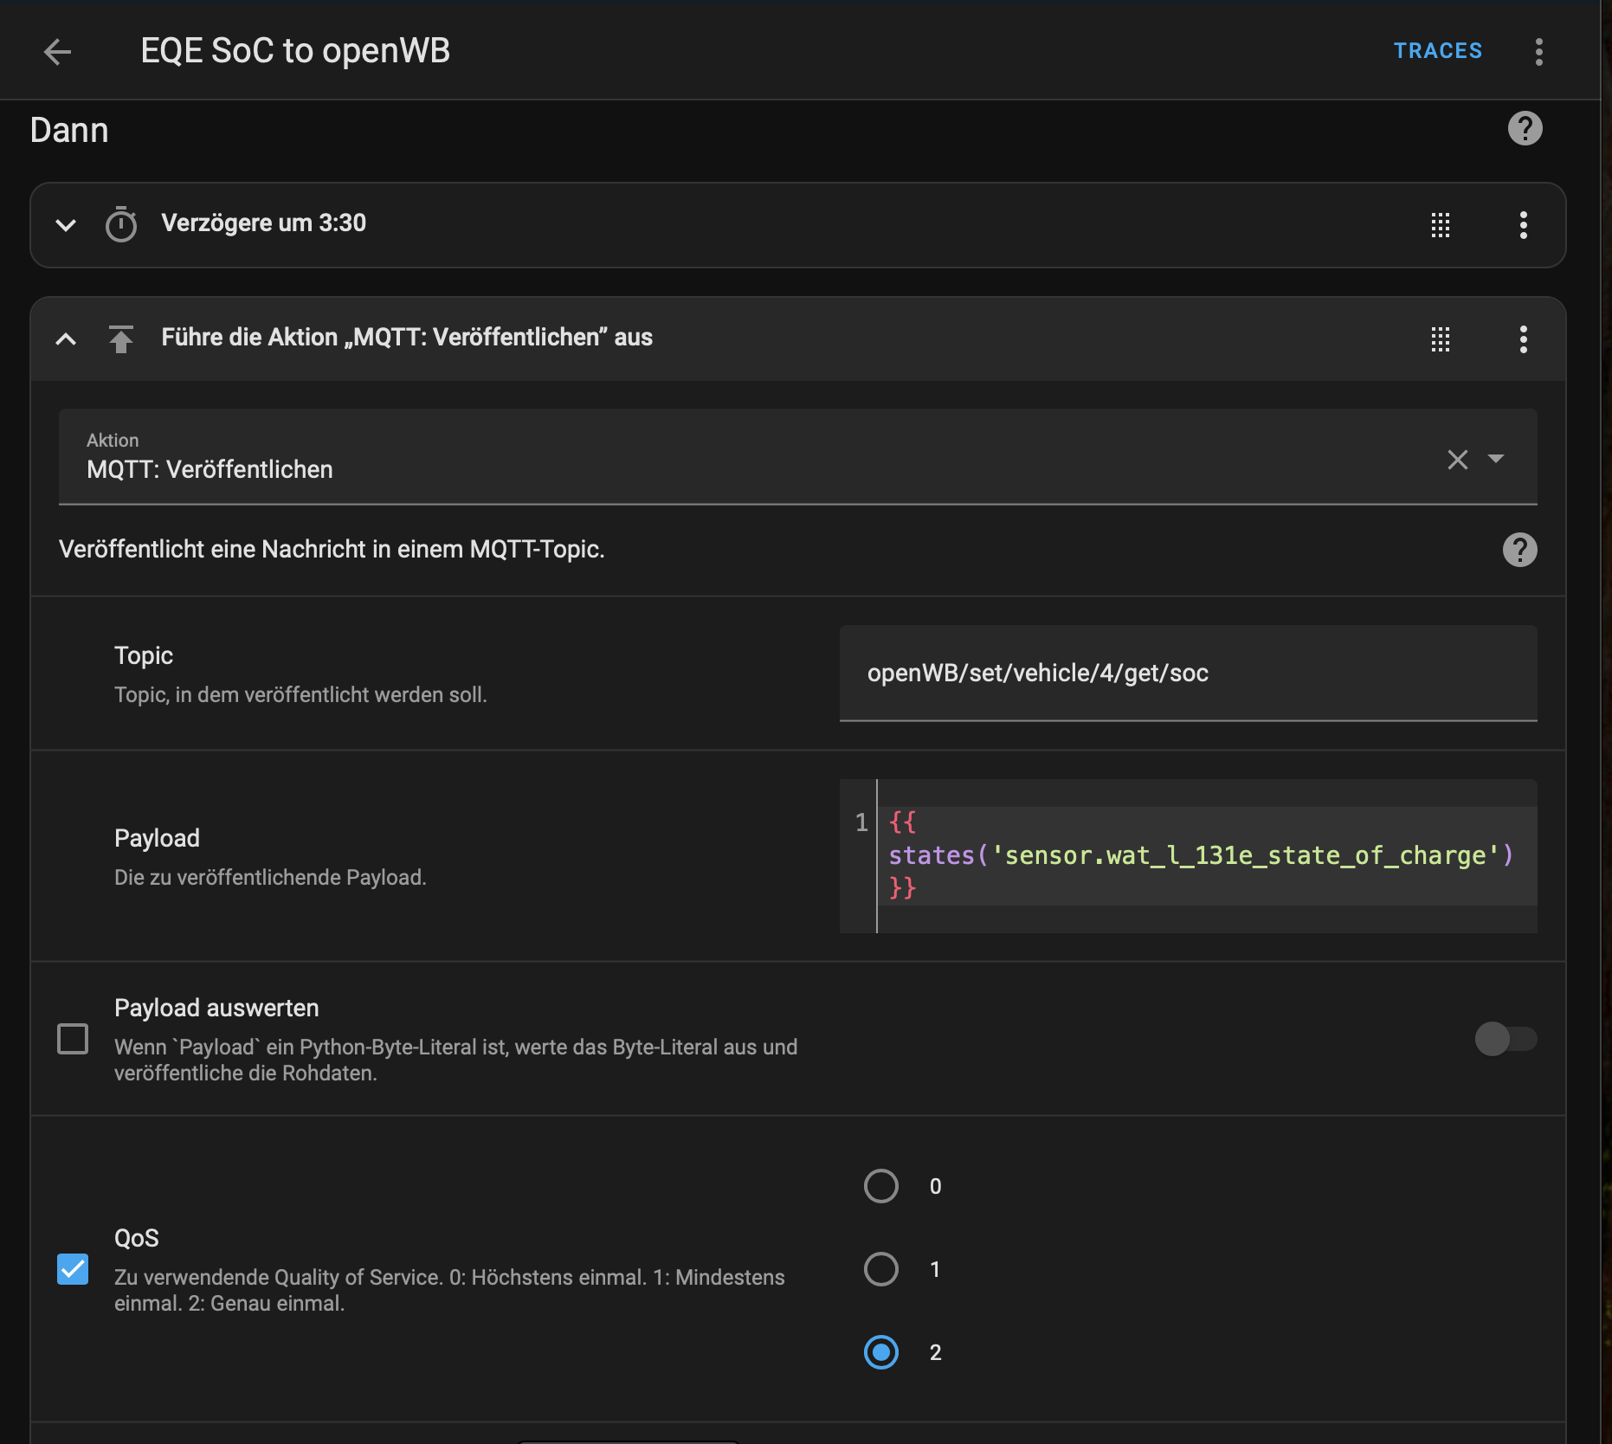The width and height of the screenshot is (1612, 1444).
Task: Collapse the MQTT Veröffentlichen action card
Action: pos(66,339)
